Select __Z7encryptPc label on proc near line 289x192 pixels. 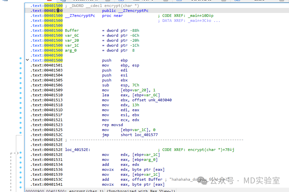pyautogui.click(x=80, y=16)
